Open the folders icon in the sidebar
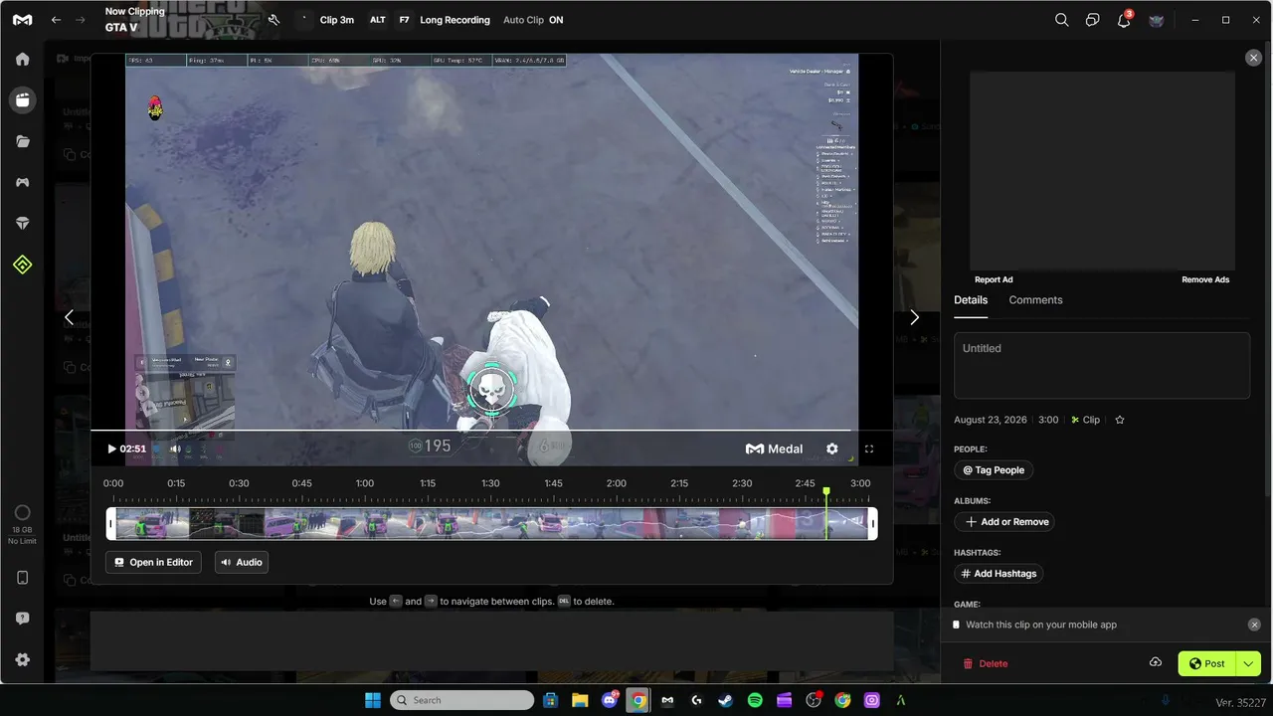Viewport: 1273px width, 716px height. click(x=22, y=141)
